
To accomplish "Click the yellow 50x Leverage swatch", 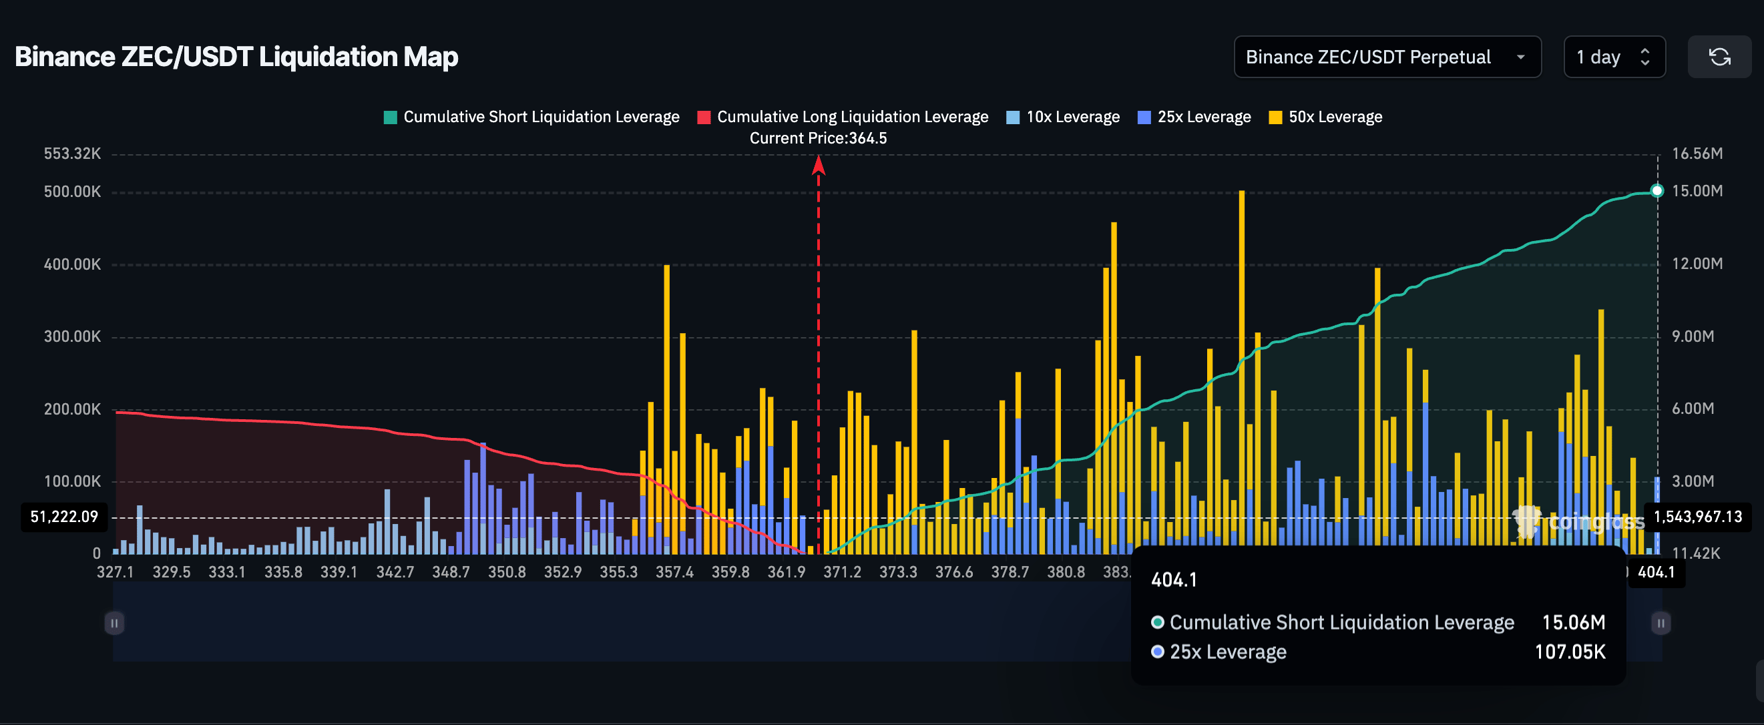I will click(1275, 117).
